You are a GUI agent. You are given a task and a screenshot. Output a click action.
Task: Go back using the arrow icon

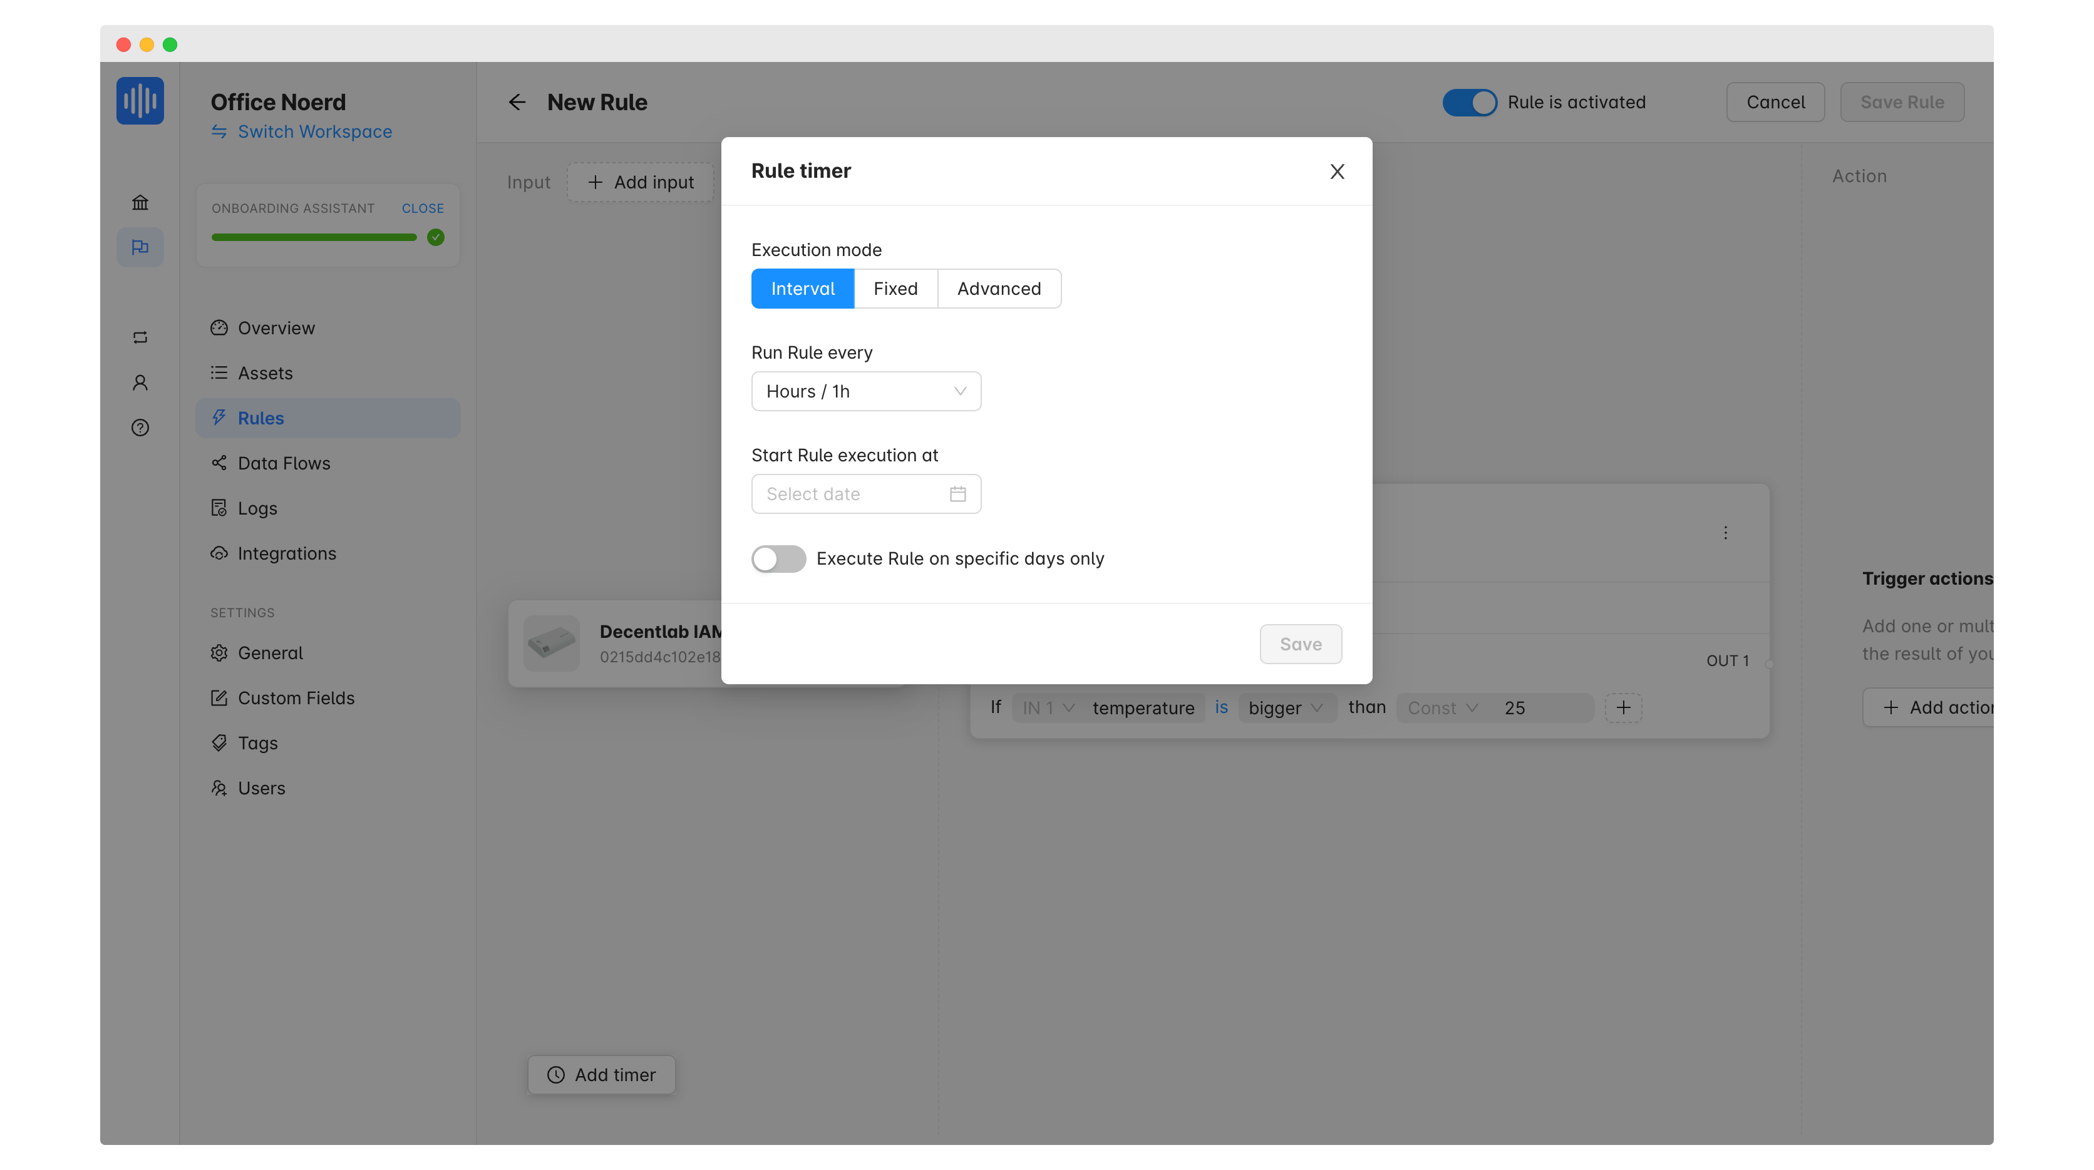click(517, 103)
